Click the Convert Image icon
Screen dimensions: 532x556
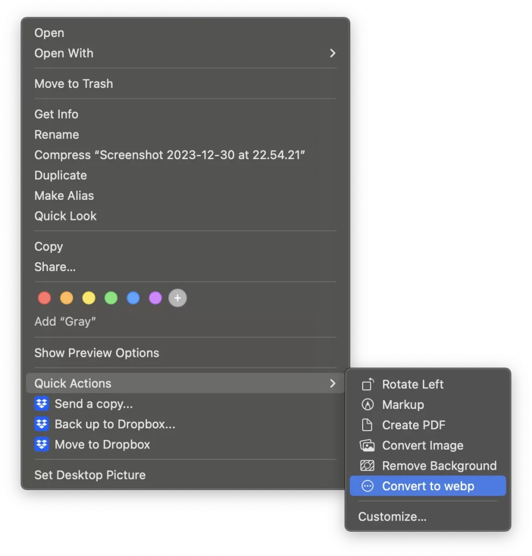368,446
